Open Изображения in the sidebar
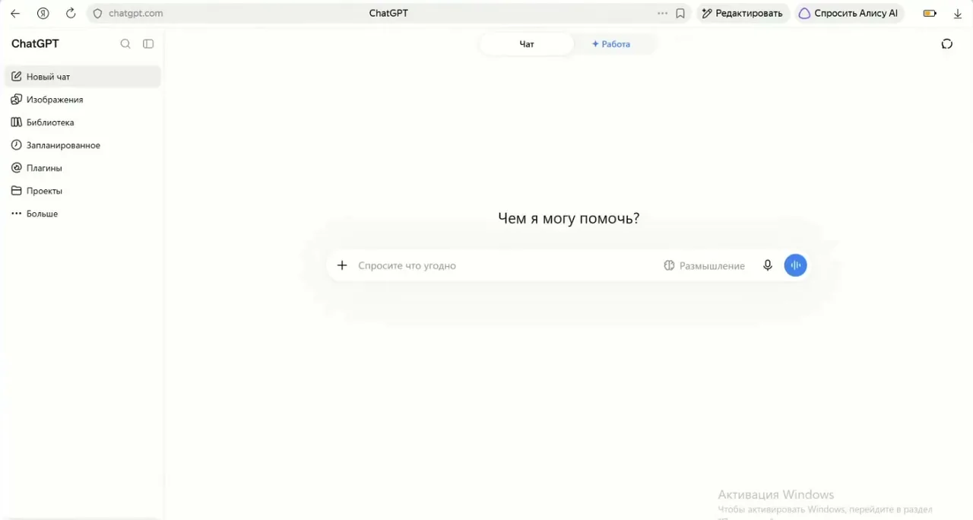The width and height of the screenshot is (973, 520). point(83,100)
